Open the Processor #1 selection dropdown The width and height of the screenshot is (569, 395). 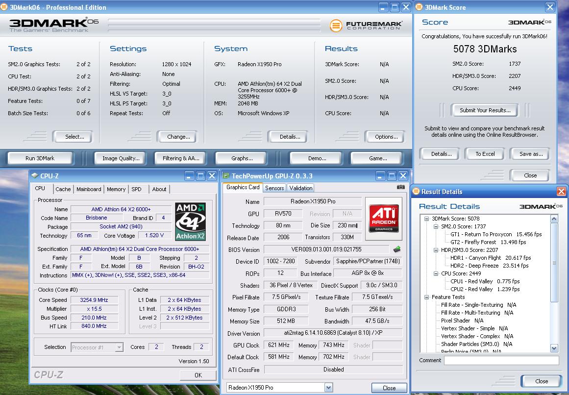point(119,347)
